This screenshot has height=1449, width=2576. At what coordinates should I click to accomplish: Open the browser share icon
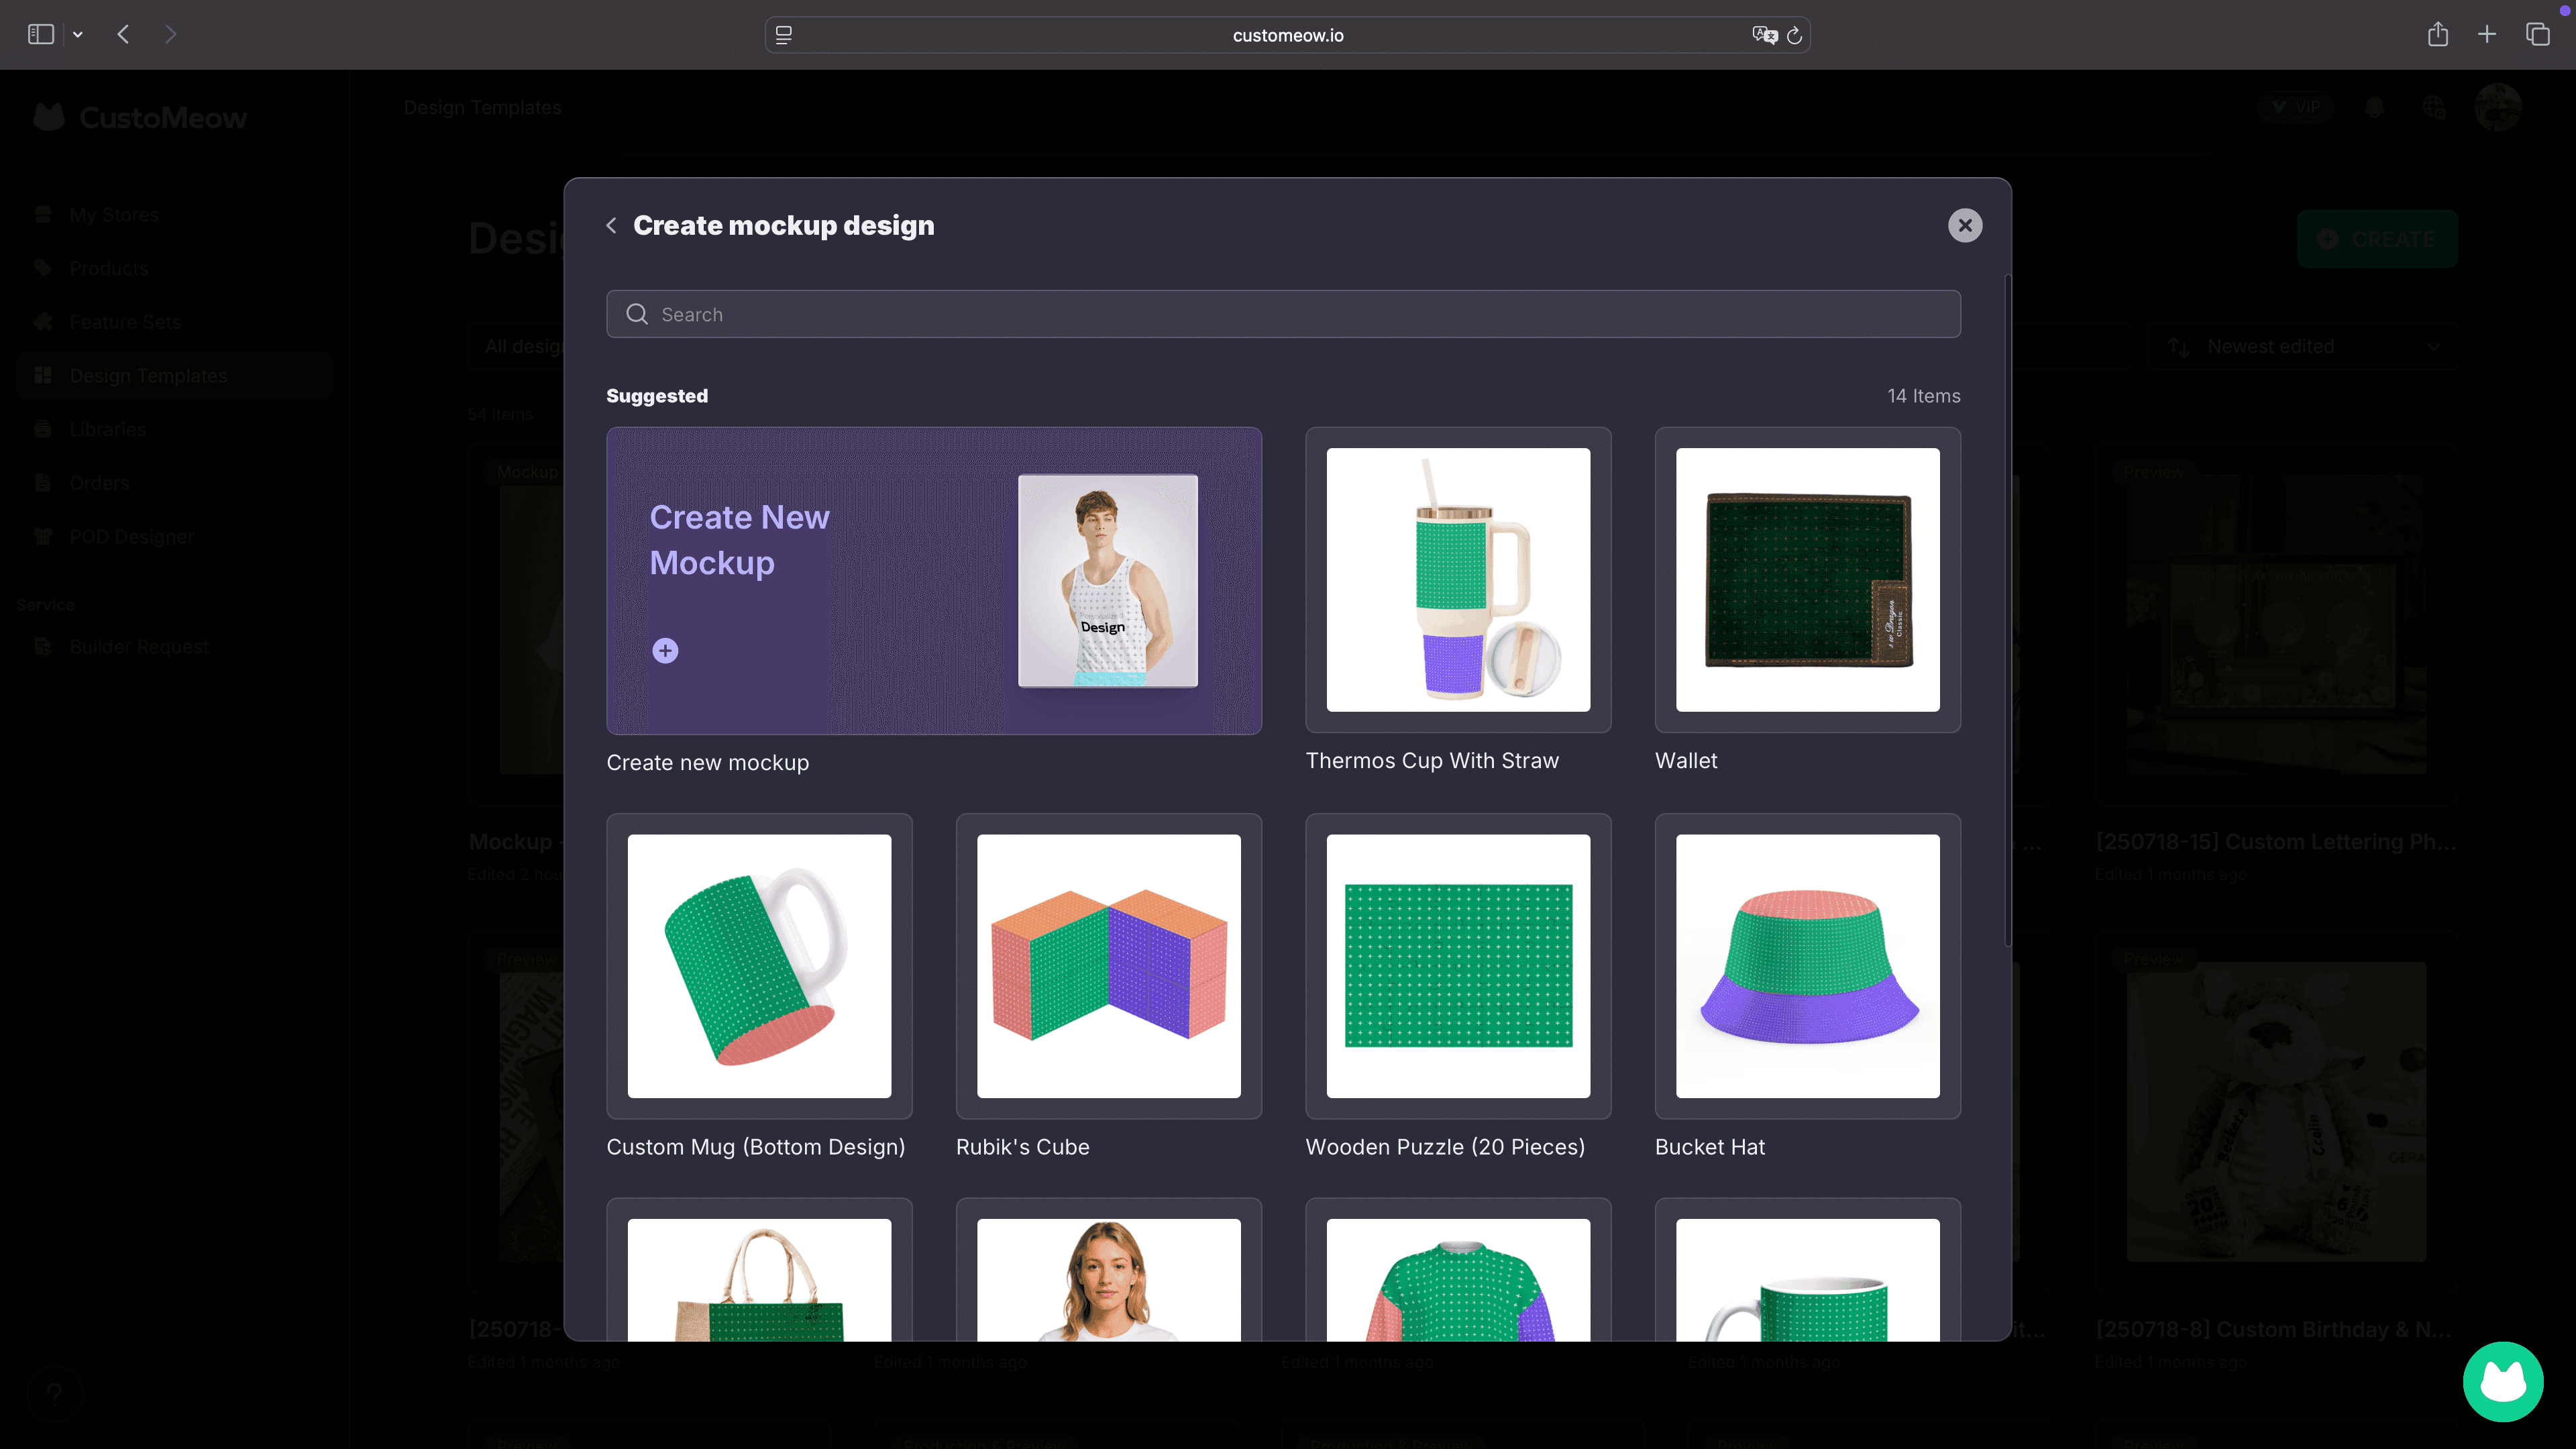click(x=2437, y=35)
